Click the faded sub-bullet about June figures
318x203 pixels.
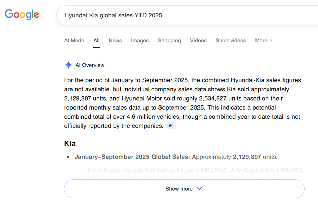[x=193, y=170]
